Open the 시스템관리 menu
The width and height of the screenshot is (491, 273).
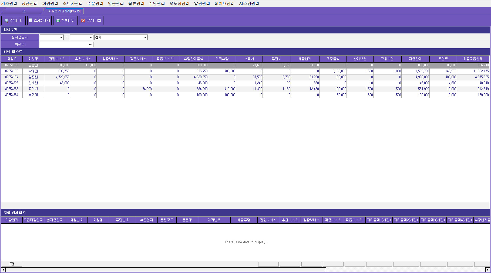(x=249, y=4)
